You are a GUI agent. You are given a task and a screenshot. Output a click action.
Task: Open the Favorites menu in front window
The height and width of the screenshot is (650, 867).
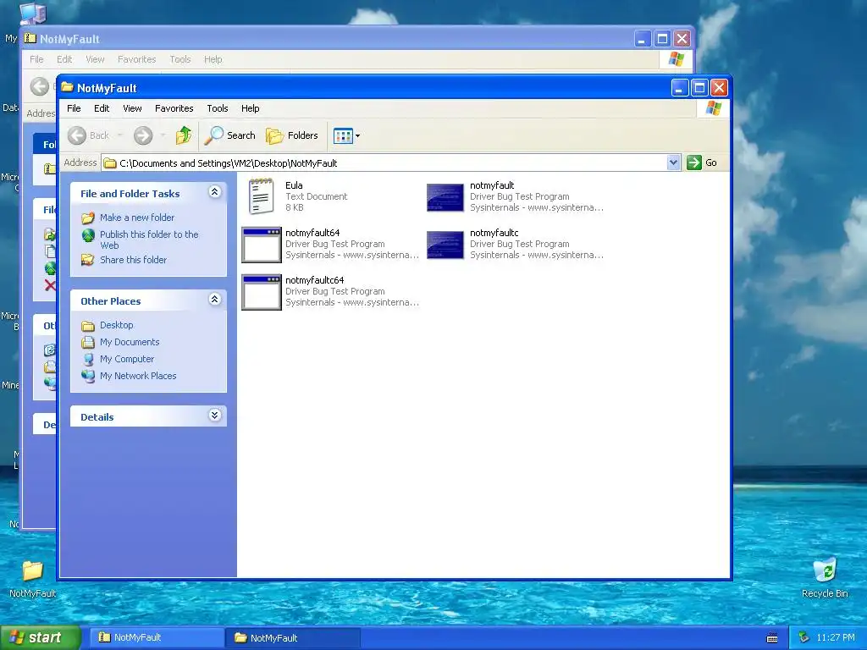point(174,108)
